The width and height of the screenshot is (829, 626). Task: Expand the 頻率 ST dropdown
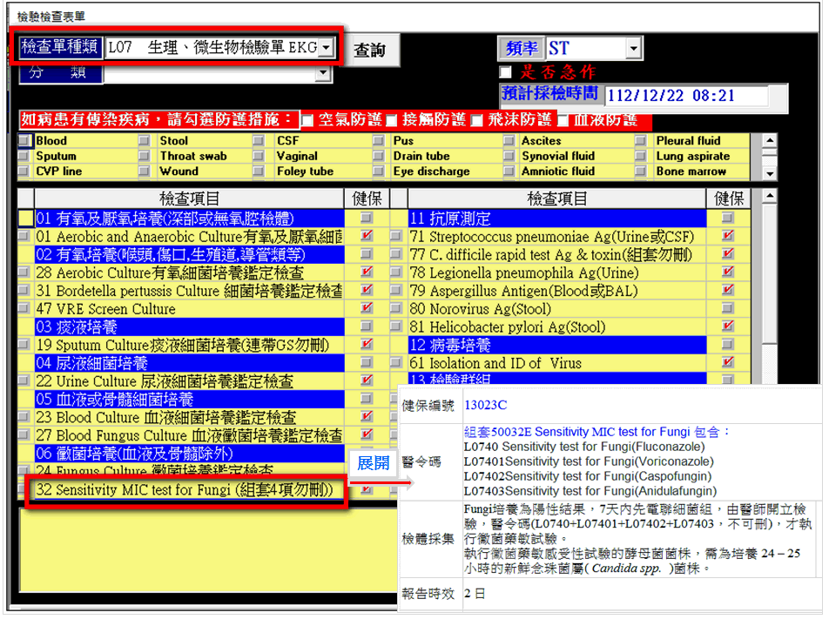pyautogui.click(x=633, y=49)
